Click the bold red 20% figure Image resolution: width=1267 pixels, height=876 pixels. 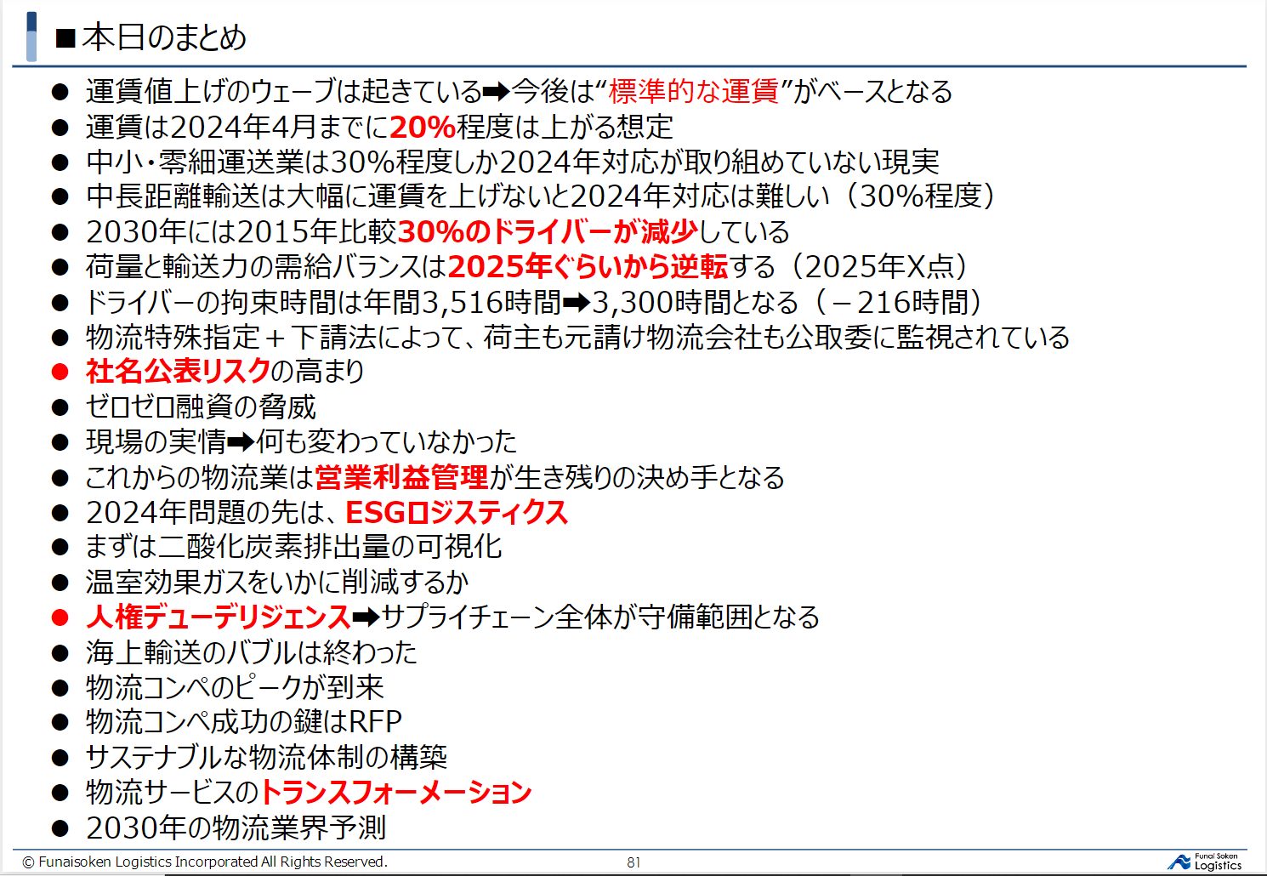coord(423,127)
